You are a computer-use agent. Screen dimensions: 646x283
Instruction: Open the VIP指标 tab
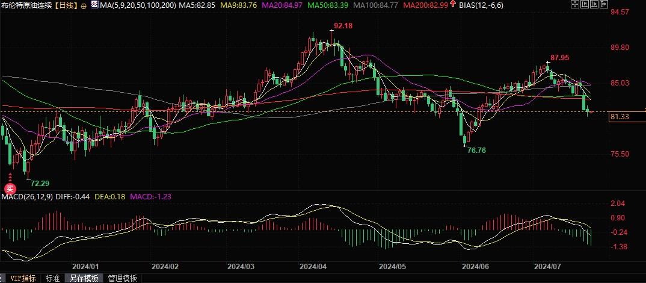coord(23,278)
